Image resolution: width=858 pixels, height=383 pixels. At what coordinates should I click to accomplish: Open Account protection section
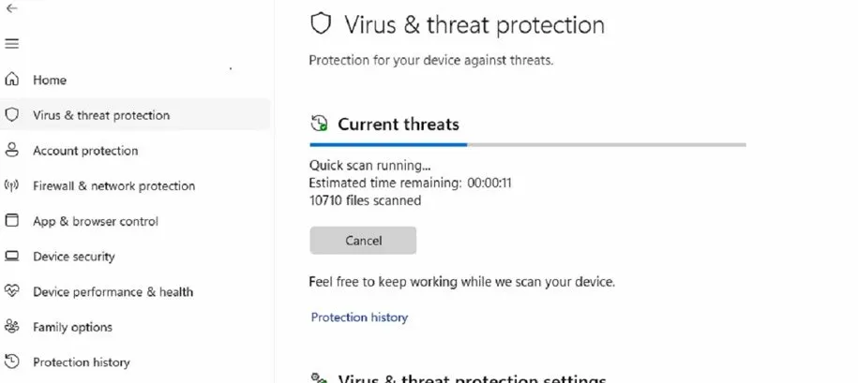point(85,151)
